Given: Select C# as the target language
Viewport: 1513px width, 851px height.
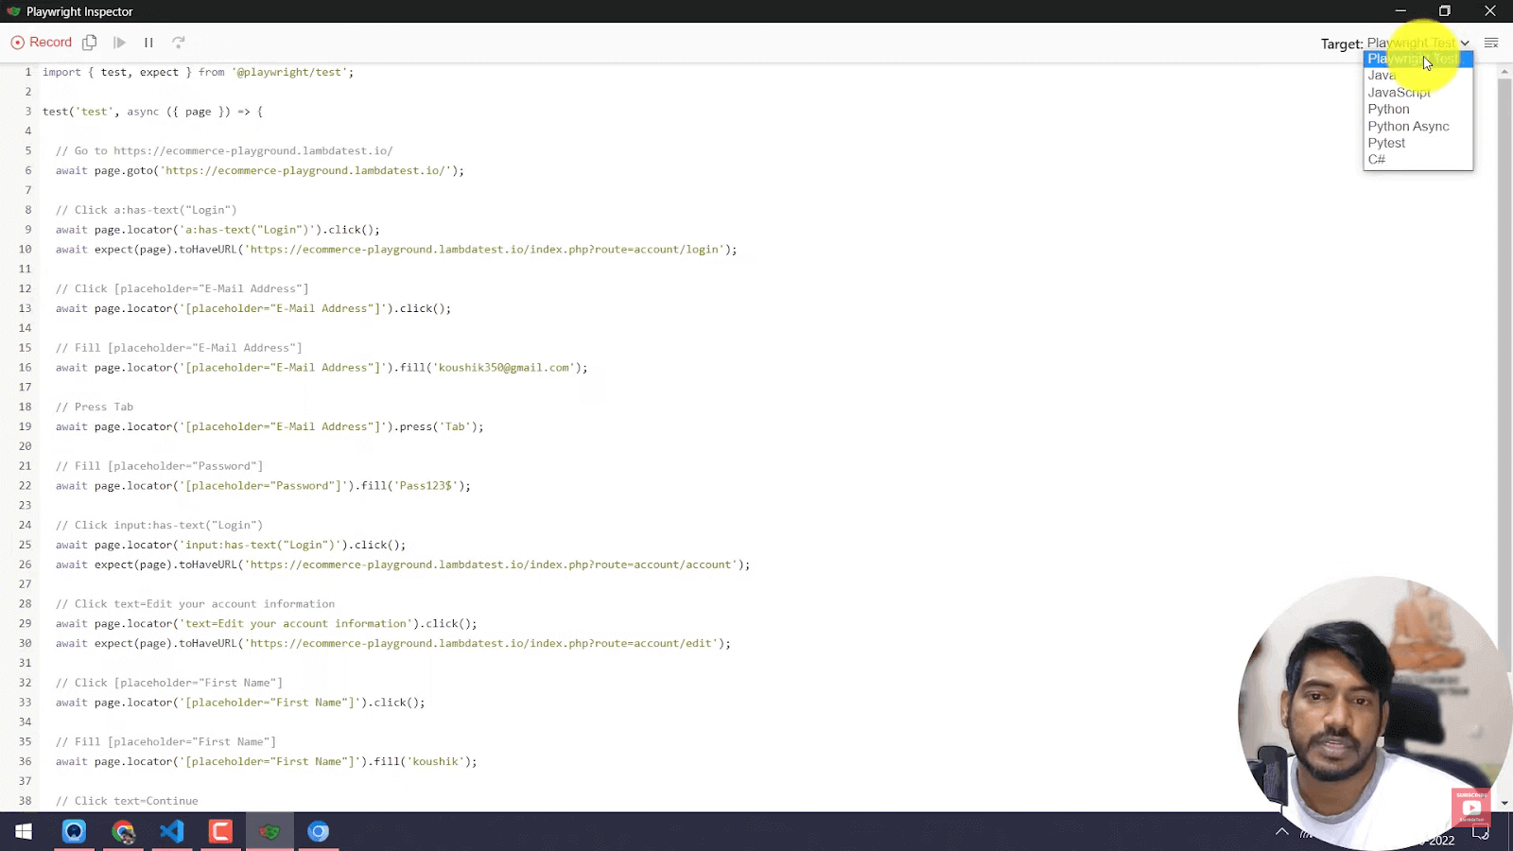Looking at the screenshot, I should (1377, 160).
